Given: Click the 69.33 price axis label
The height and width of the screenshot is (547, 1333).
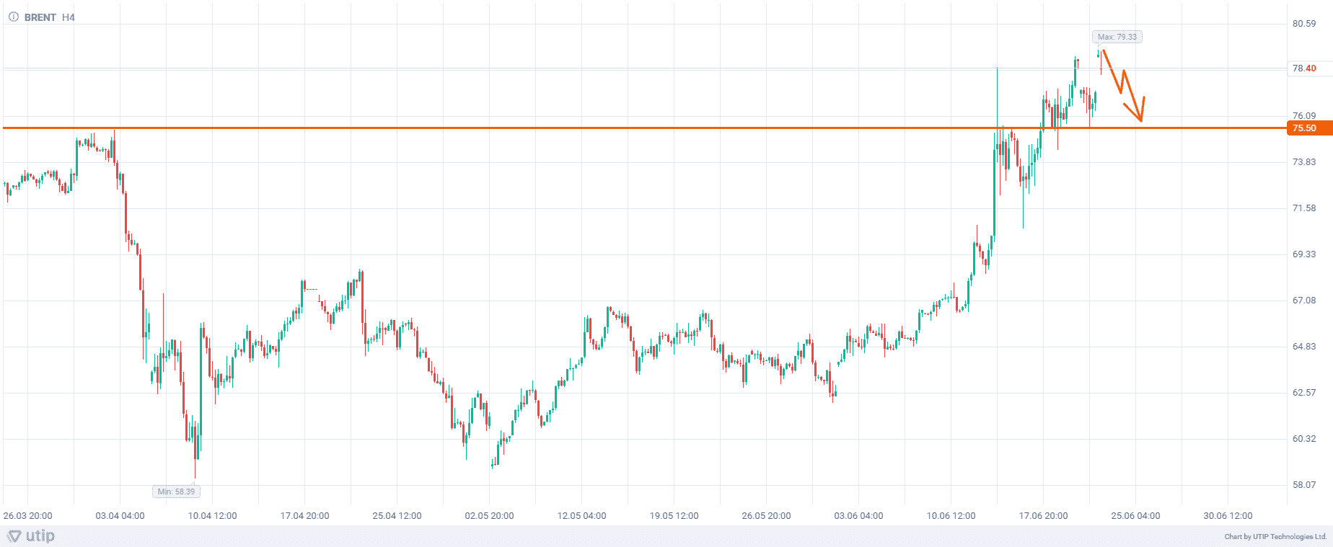Looking at the screenshot, I should 1304,254.
